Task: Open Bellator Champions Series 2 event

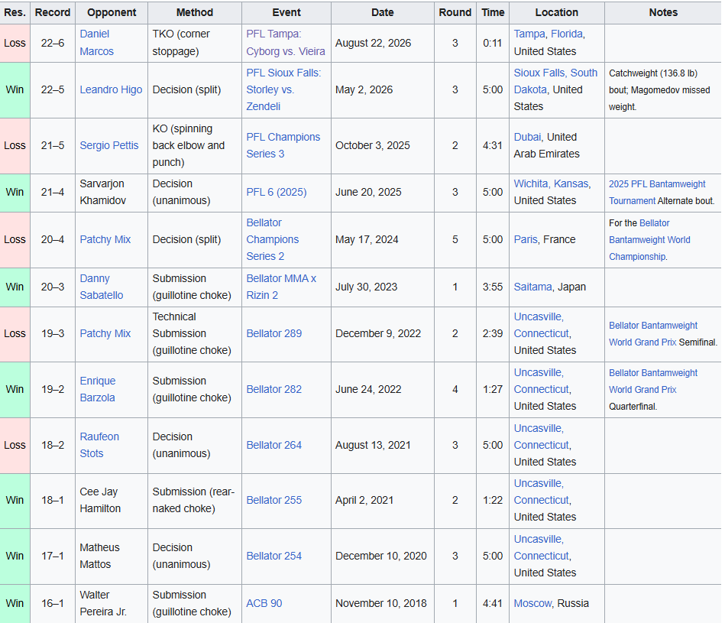Action: 272,239
